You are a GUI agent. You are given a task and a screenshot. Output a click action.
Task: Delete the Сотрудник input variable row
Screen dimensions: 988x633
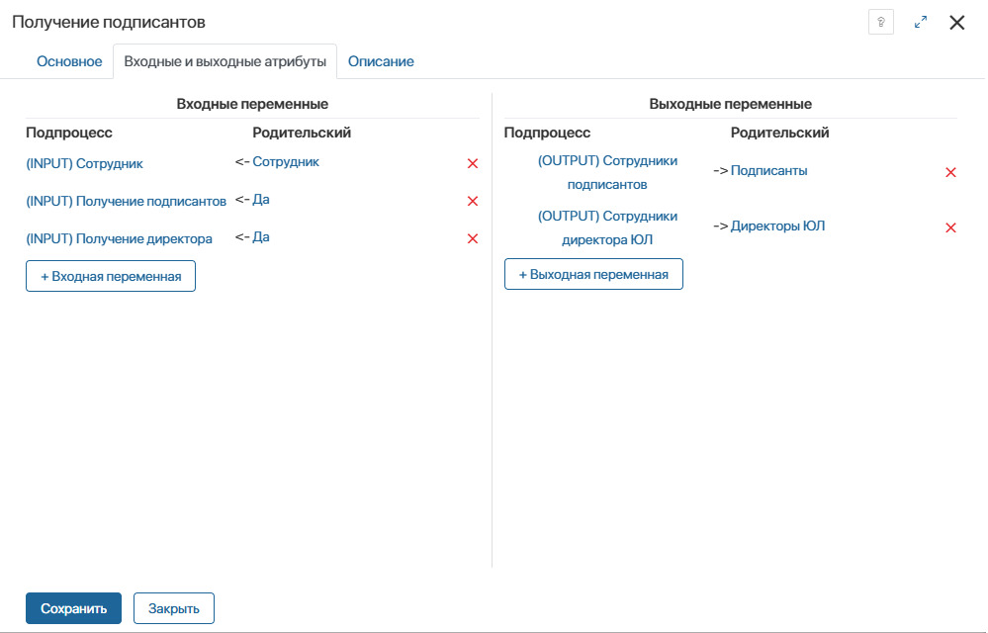(473, 163)
